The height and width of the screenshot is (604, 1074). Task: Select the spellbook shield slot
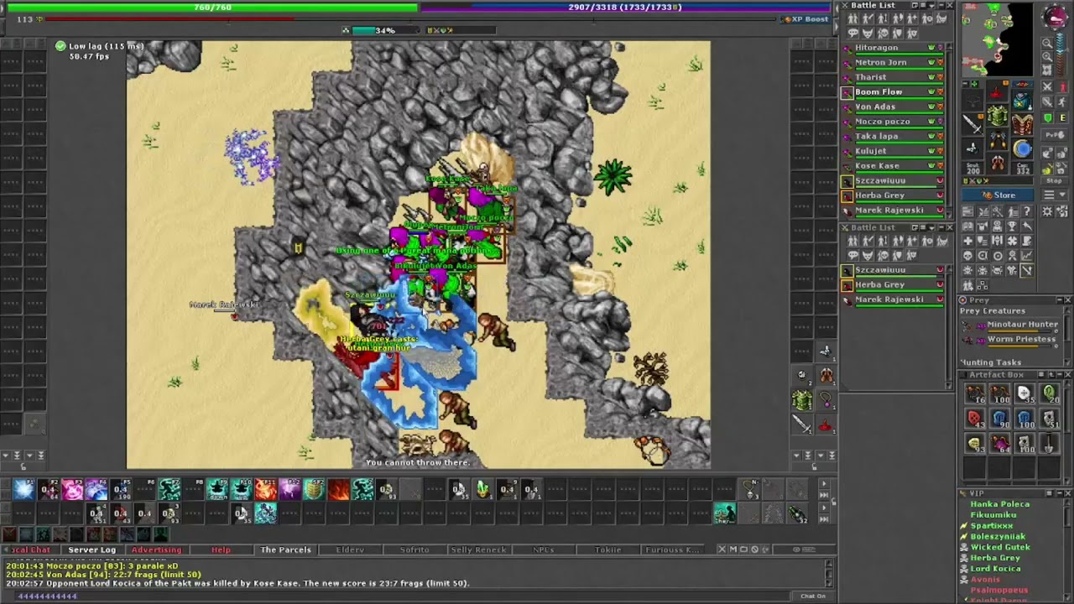(x=1022, y=124)
